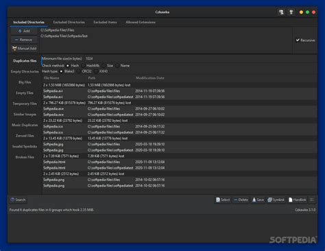Image resolution: width=325 pixels, height=251 pixels.
Task: Switch to the Excluded Directories tab
Action: pos(69,22)
